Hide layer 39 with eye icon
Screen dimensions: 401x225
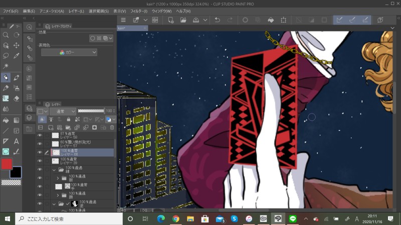[x=40, y=161]
